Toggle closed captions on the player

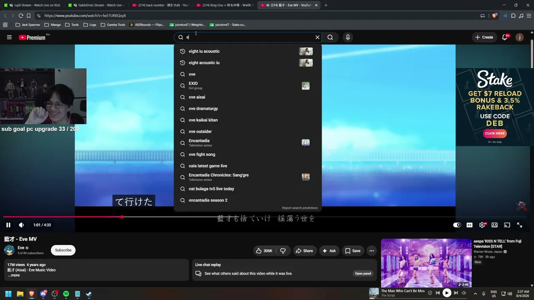click(x=470, y=225)
